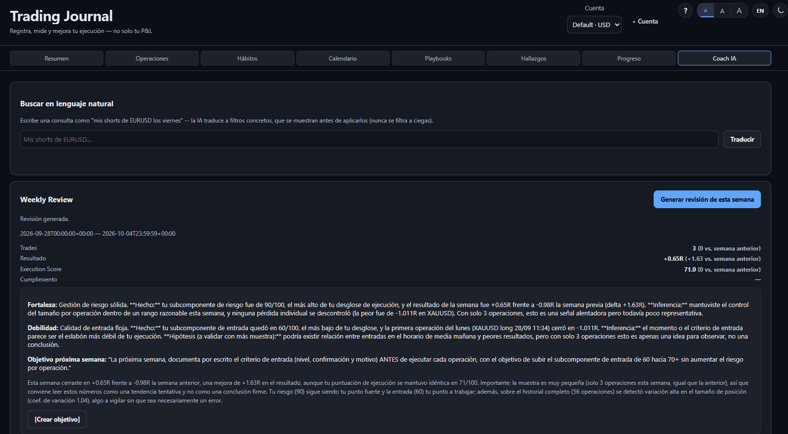Open the Calendario tab

click(x=343, y=58)
